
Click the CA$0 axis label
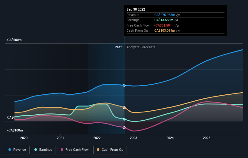click(11, 117)
